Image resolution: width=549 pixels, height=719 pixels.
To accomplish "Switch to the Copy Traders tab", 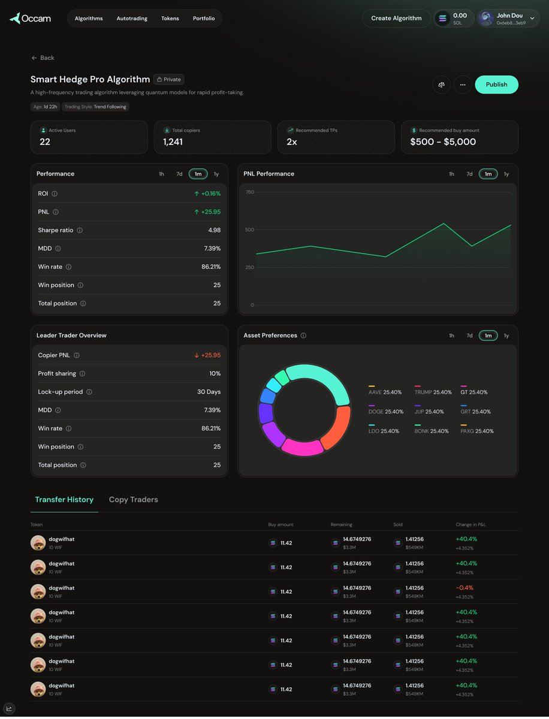I will tap(134, 500).
